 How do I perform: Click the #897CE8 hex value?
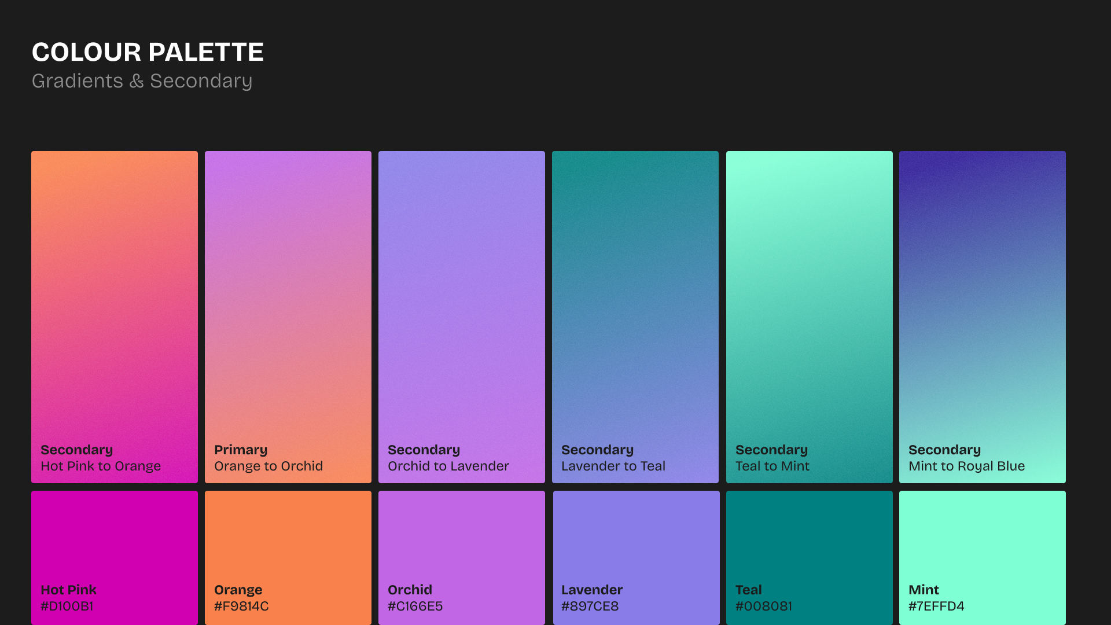590,606
